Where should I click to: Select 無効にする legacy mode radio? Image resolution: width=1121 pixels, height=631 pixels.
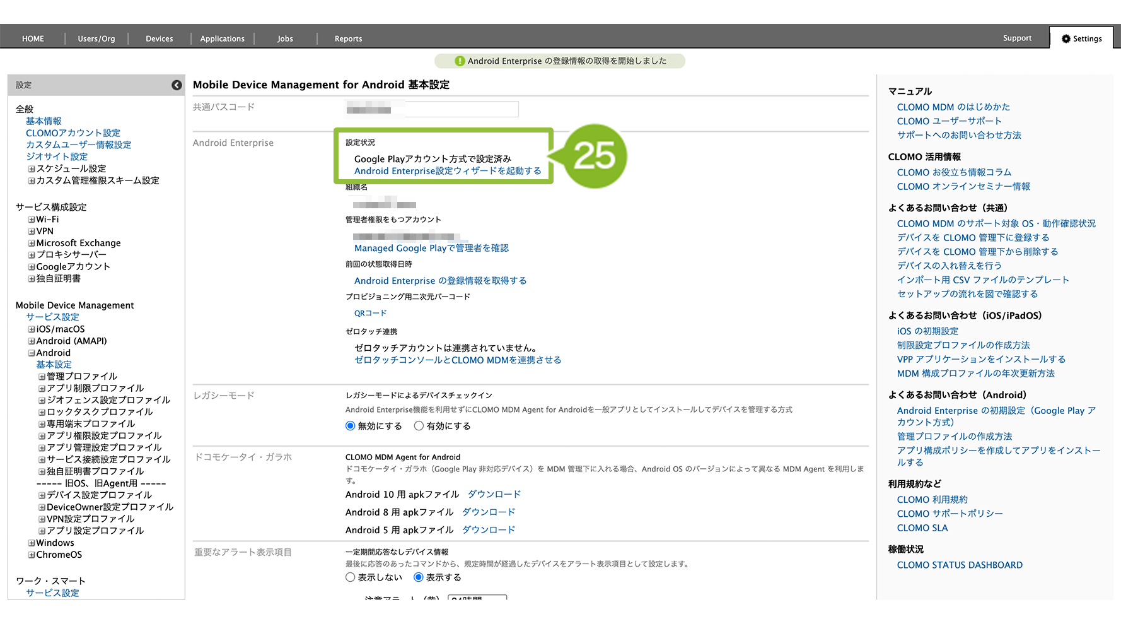pyautogui.click(x=351, y=426)
